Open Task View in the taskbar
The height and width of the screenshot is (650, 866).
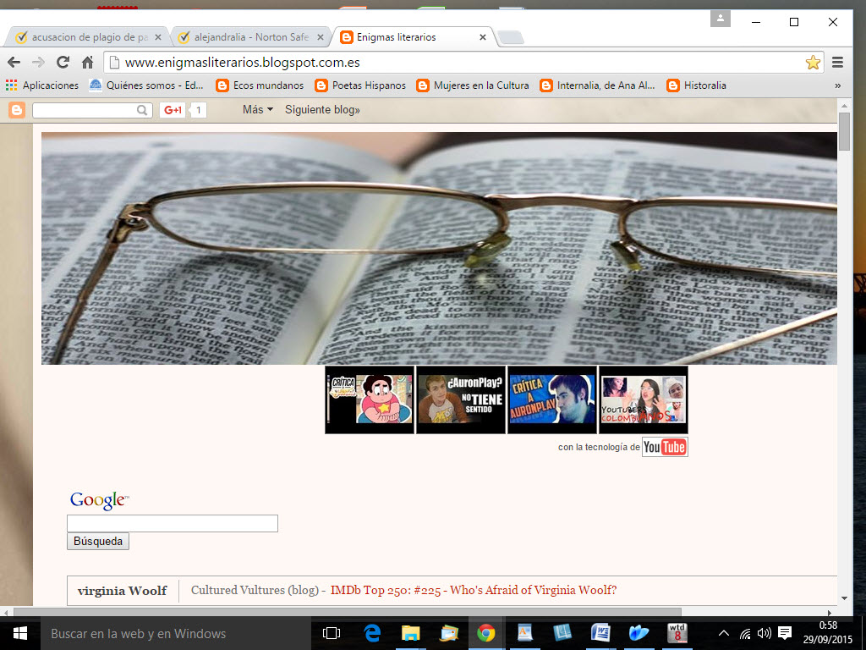(332, 633)
